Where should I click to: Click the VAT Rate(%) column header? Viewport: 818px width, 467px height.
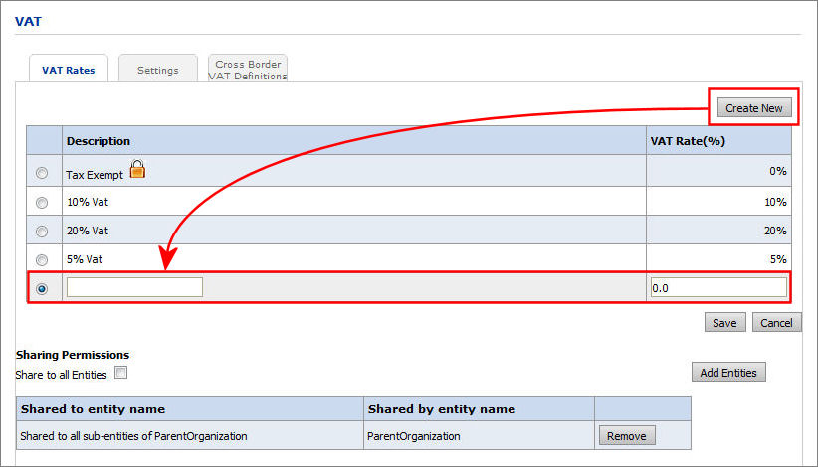click(688, 141)
